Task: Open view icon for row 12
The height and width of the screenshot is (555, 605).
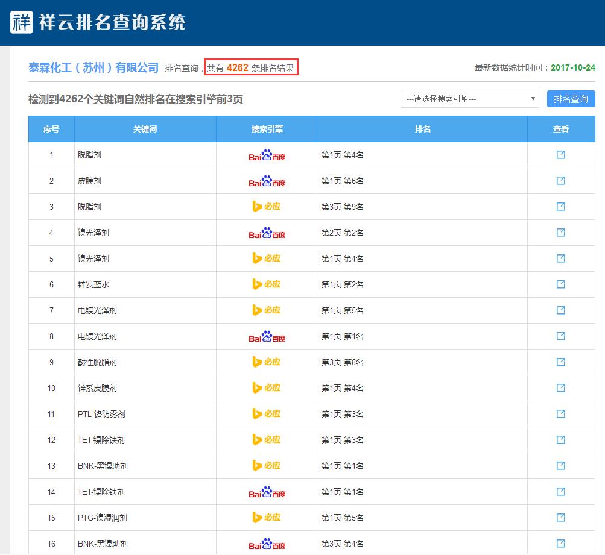Action: tap(560, 439)
